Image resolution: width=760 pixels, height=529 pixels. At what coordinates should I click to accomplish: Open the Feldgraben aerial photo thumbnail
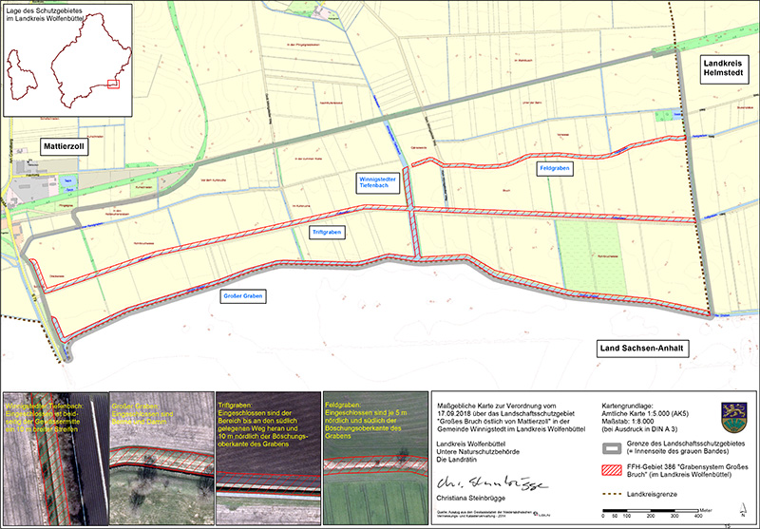tap(372, 455)
